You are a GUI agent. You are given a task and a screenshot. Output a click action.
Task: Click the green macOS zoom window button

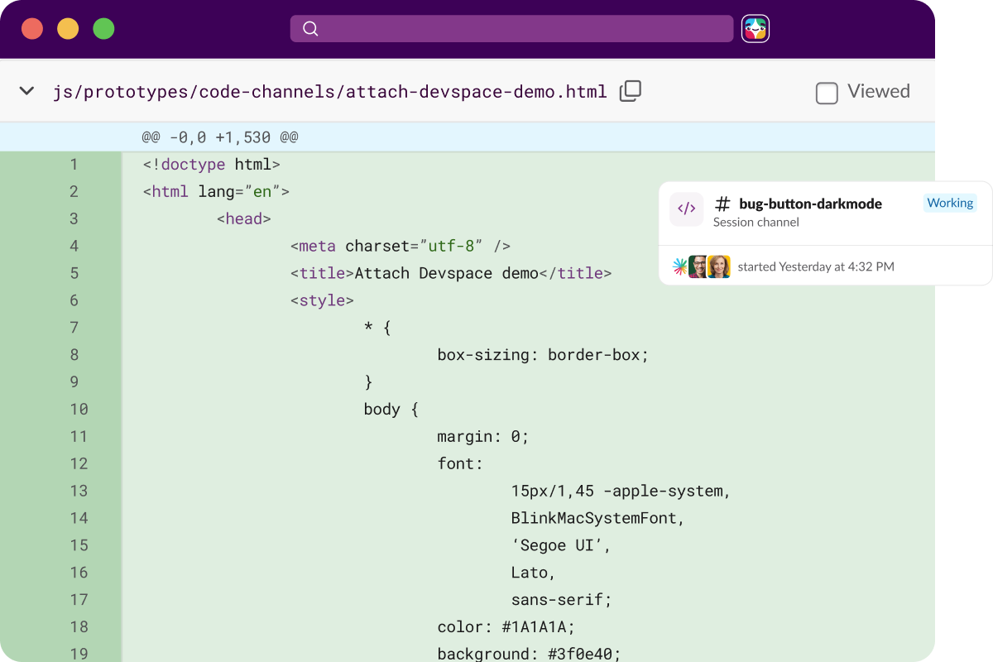[x=103, y=29]
